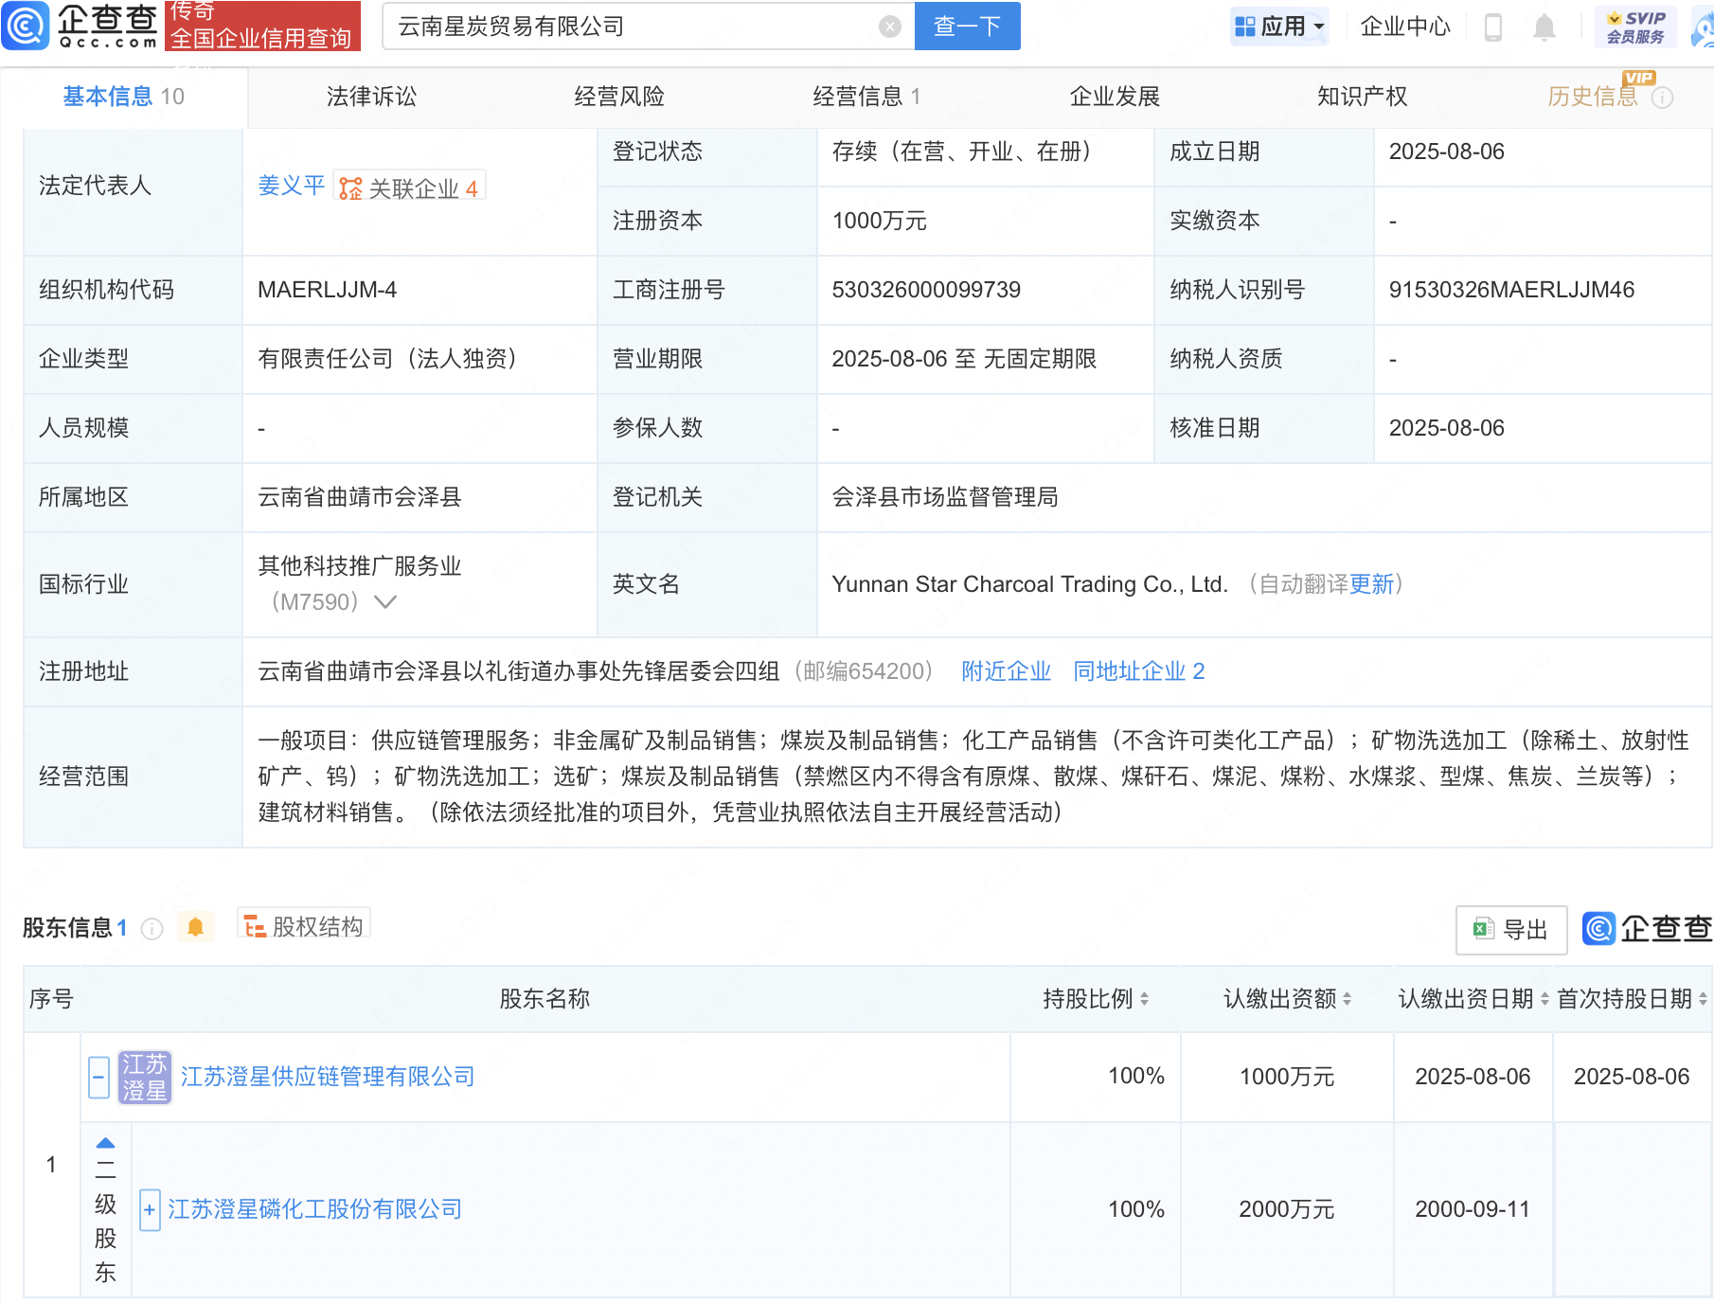Click the info icon beside 历史信息
1714x1303 pixels.
tap(1662, 98)
